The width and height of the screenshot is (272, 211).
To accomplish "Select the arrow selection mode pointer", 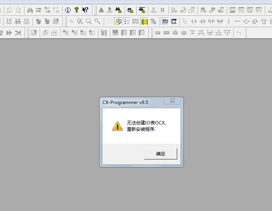I will pyautogui.click(x=185, y=22).
